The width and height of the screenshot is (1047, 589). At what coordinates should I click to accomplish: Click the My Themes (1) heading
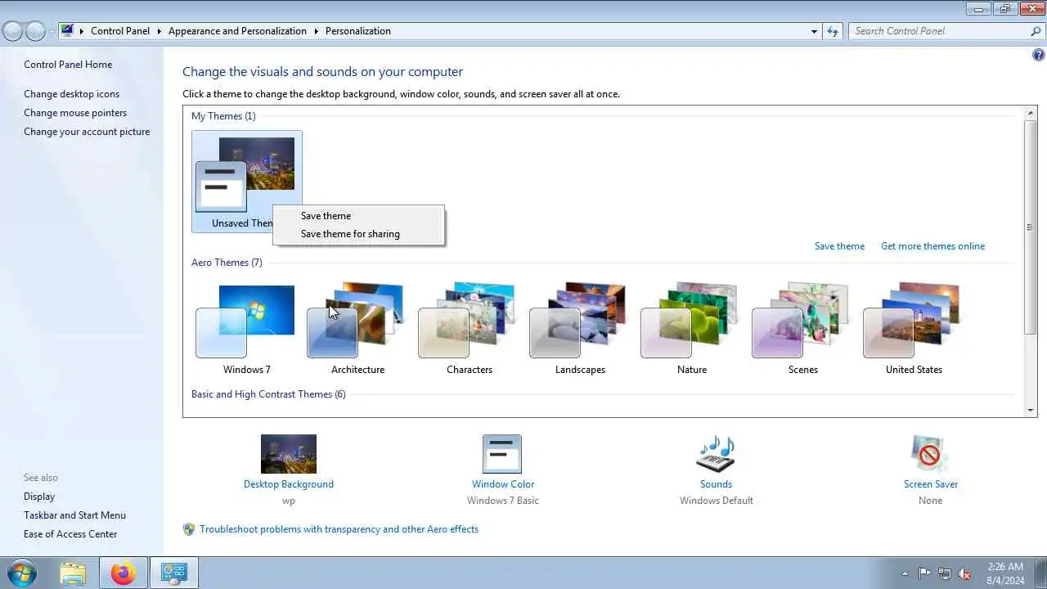coord(223,116)
